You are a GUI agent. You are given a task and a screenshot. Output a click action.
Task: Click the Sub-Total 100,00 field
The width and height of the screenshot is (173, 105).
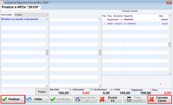(59, 92)
